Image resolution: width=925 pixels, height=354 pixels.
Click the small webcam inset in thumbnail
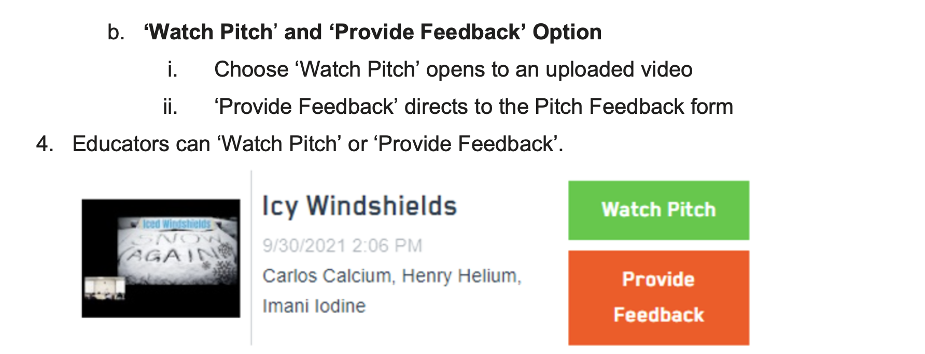point(105,288)
